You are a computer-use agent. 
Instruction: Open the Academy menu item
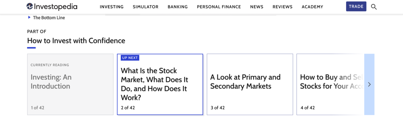click(312, 7)
